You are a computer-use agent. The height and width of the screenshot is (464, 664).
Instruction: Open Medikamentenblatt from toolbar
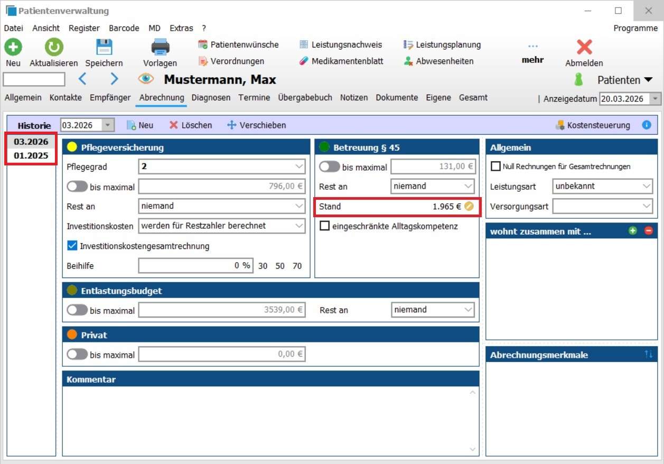point(341,61)
